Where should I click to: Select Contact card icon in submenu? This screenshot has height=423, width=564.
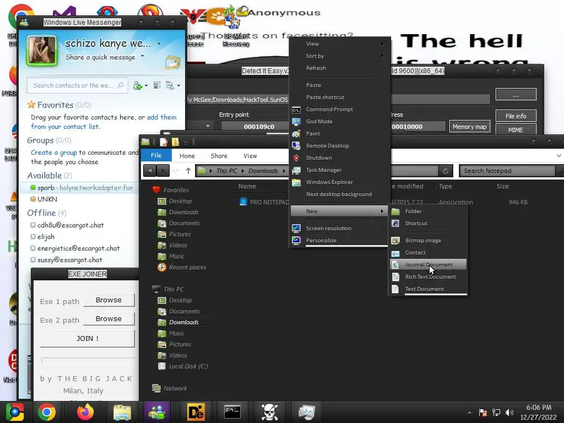pos(395,253)
